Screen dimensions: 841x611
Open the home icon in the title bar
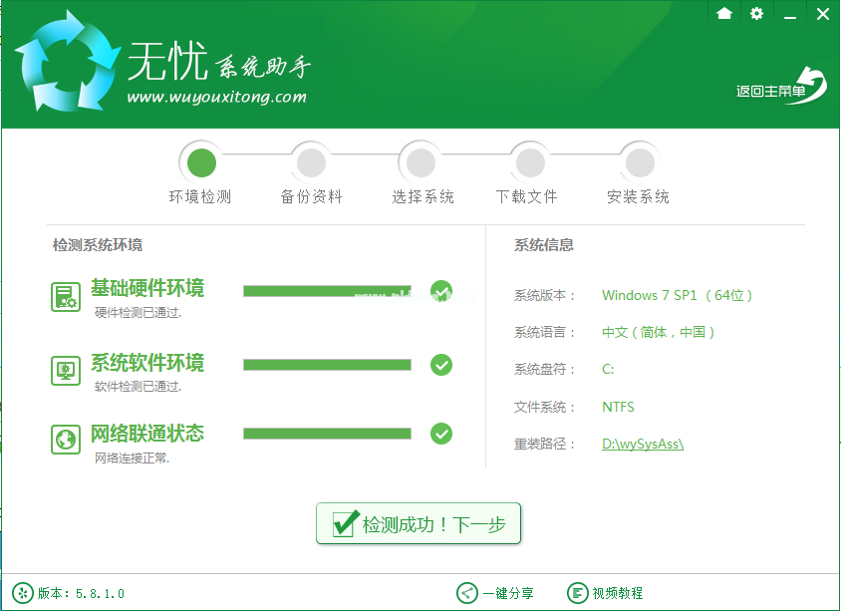pos(724,14)
